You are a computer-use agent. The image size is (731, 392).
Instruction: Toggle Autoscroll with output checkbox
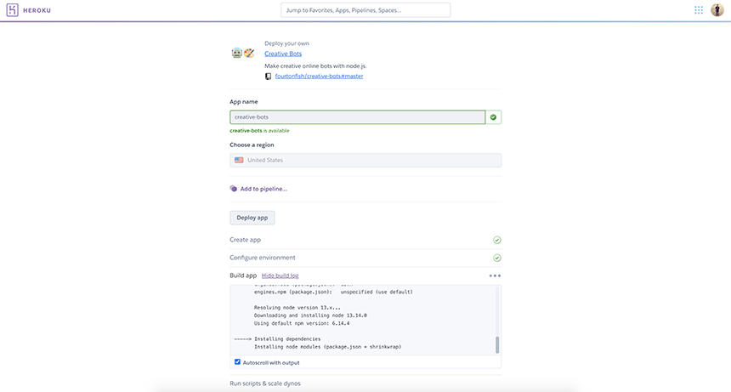coord(237,361)
